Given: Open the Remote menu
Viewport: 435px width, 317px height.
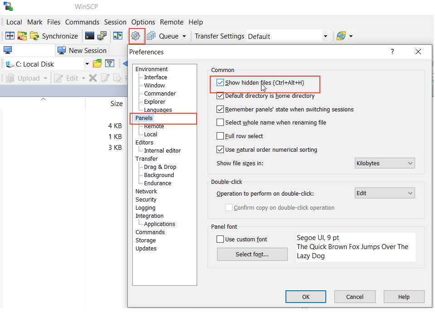Looking at the screenshot, I should [x=171, y=22].
